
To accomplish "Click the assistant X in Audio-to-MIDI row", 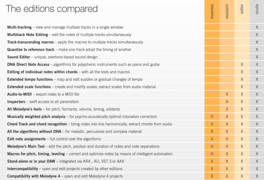I will point(227,94).
